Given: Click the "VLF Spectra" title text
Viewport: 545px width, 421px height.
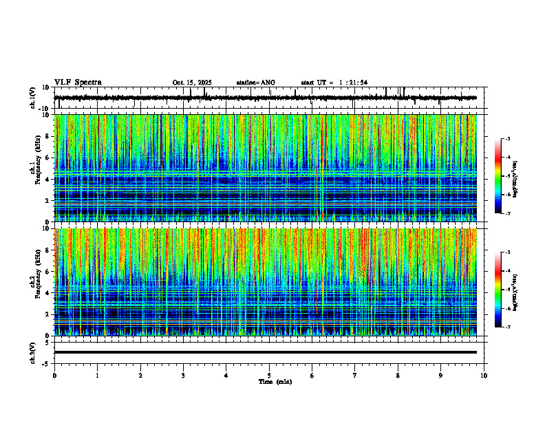Looking at the screenshot, I should click(78, 83).
